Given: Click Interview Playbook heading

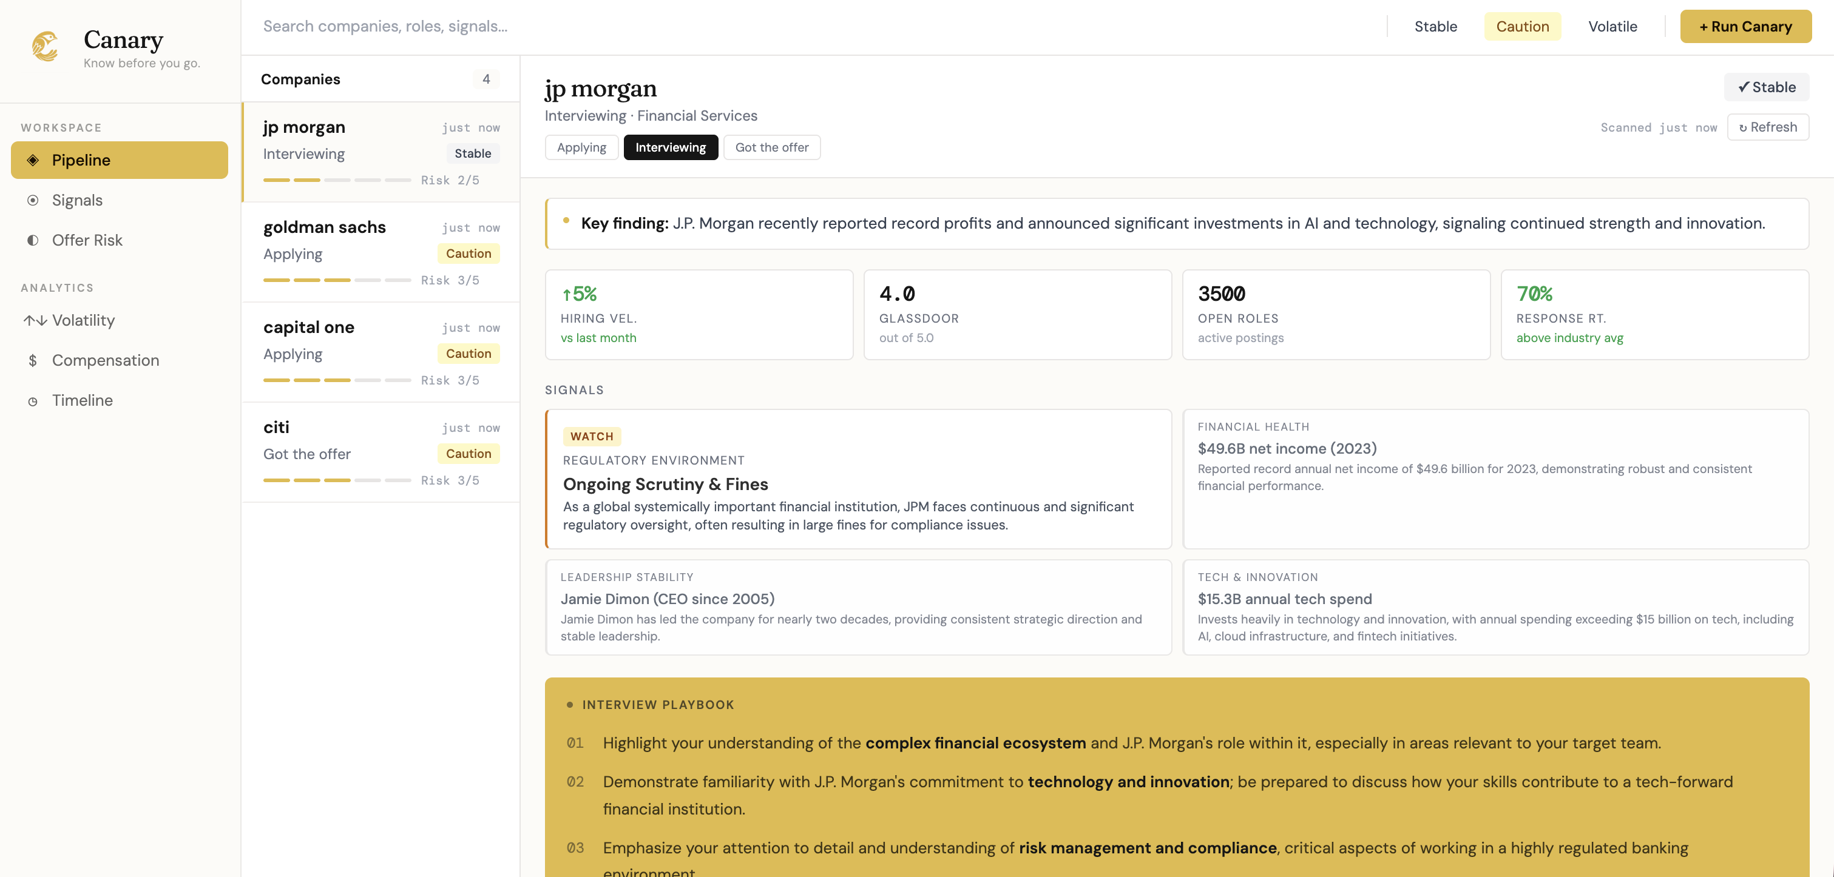Looking at the screenshot, I should pos(658,705).
